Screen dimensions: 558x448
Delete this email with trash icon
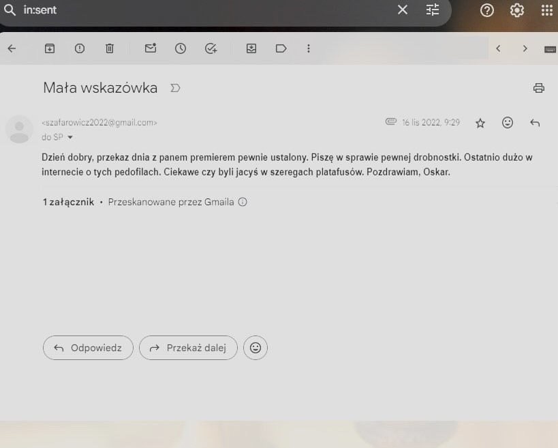click(x=110, y=48)
